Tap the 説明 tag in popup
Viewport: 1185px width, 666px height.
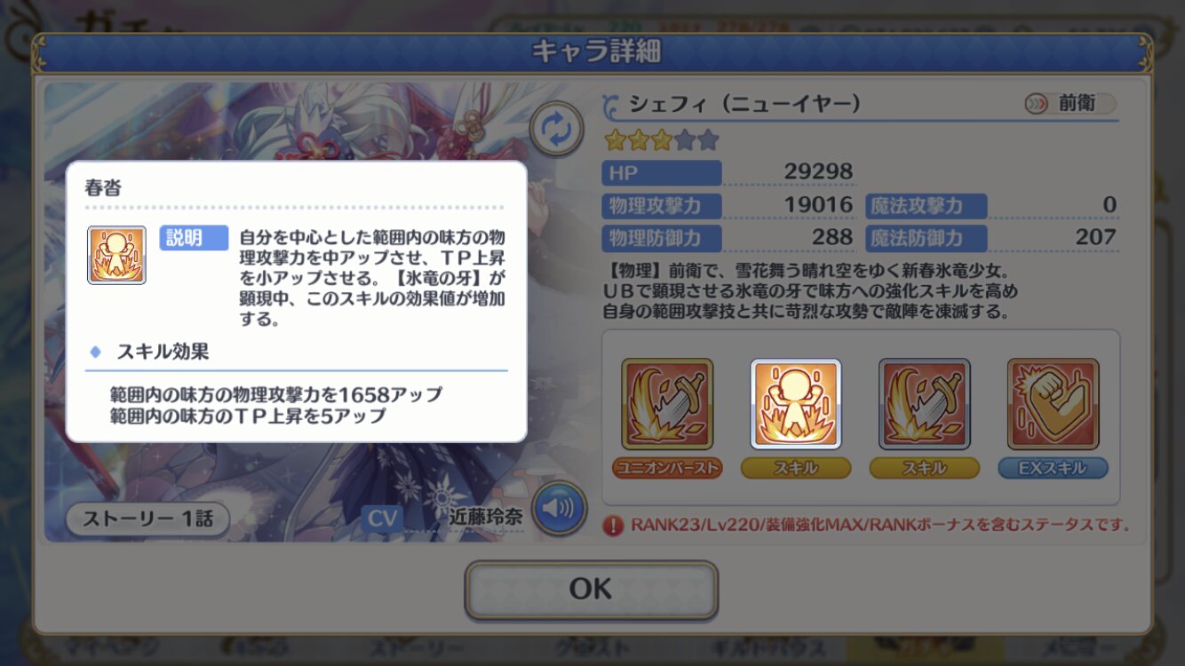(x=194, y=238)
